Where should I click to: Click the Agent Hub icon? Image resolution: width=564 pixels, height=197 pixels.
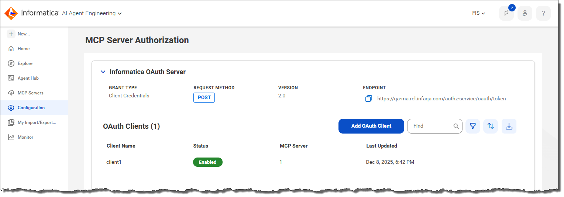(x=11, y=78)
